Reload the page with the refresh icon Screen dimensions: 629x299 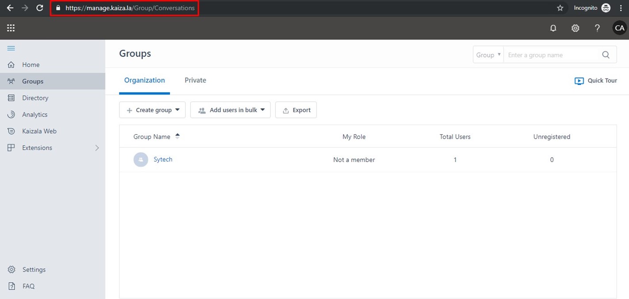tap(40, 8)
